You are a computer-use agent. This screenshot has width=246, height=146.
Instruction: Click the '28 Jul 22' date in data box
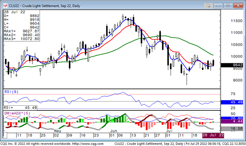pyautogui.click(x=14, y=12)
